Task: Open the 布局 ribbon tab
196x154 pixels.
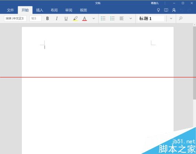Action: point(54,10)
